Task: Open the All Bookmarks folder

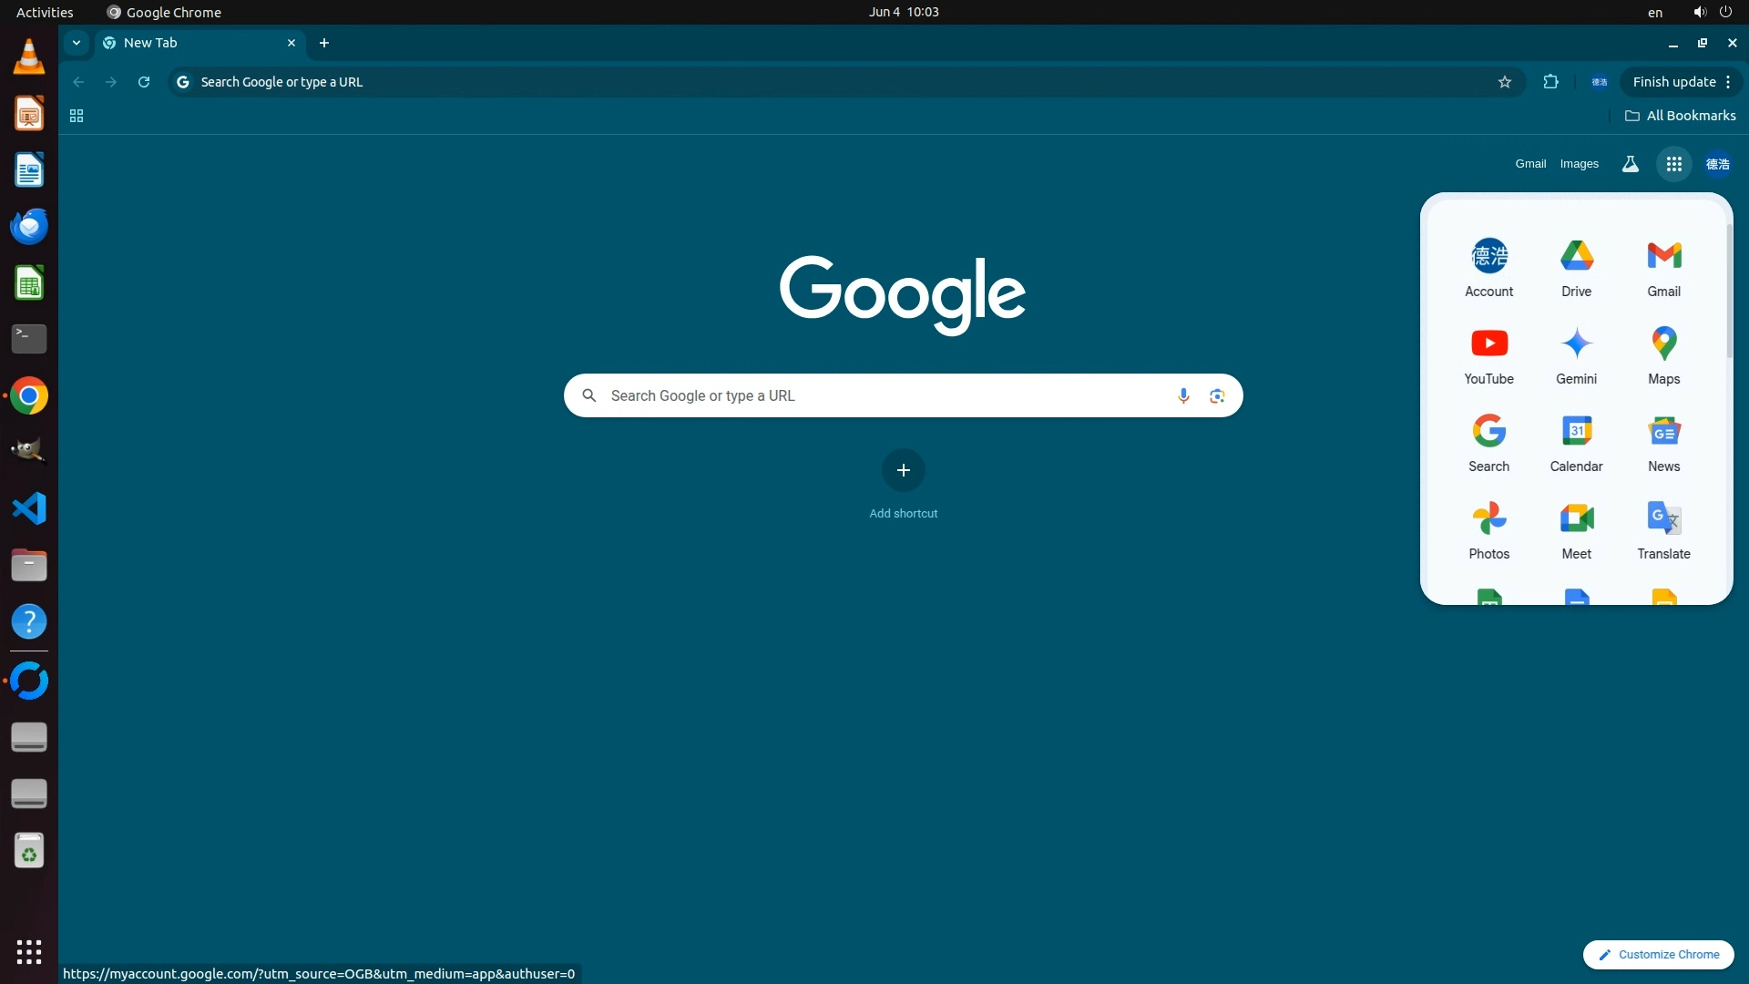Action: pyautogui.click(x=1681, y=116)
